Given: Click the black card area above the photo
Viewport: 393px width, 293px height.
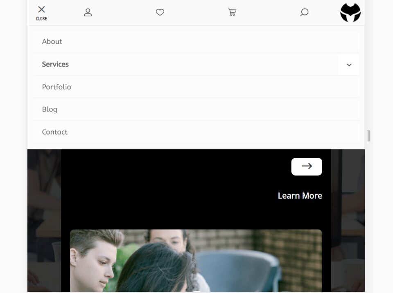Looking at the screenshot, I should (x=176, y=190).
